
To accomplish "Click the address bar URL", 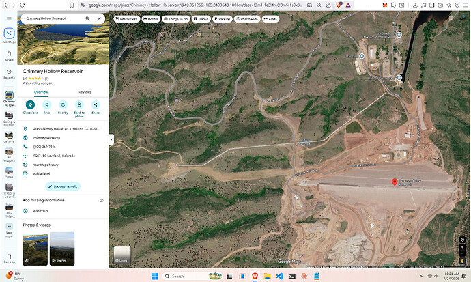I will 195,5.
